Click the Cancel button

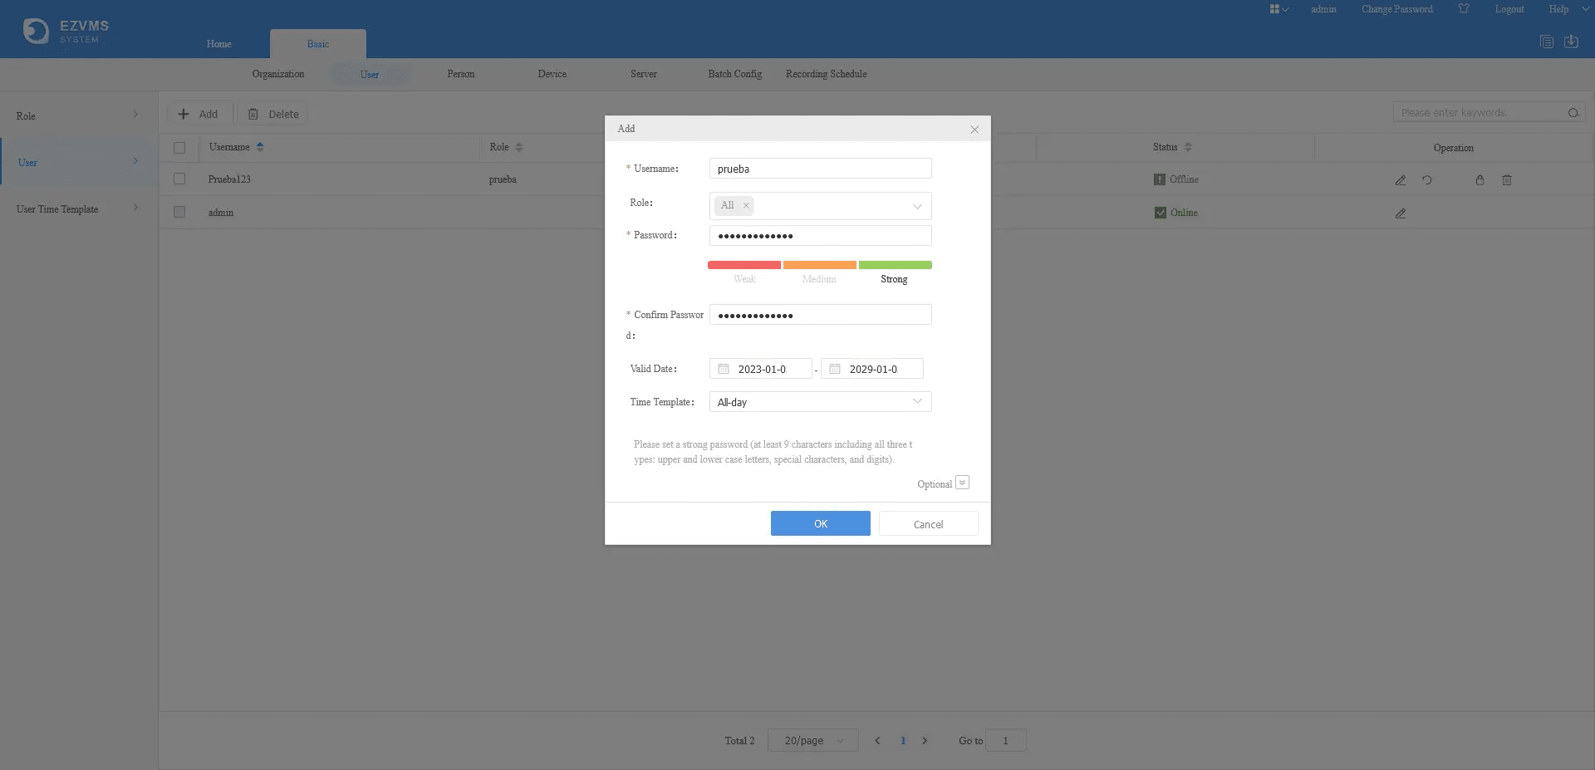(x=928, y=524)
